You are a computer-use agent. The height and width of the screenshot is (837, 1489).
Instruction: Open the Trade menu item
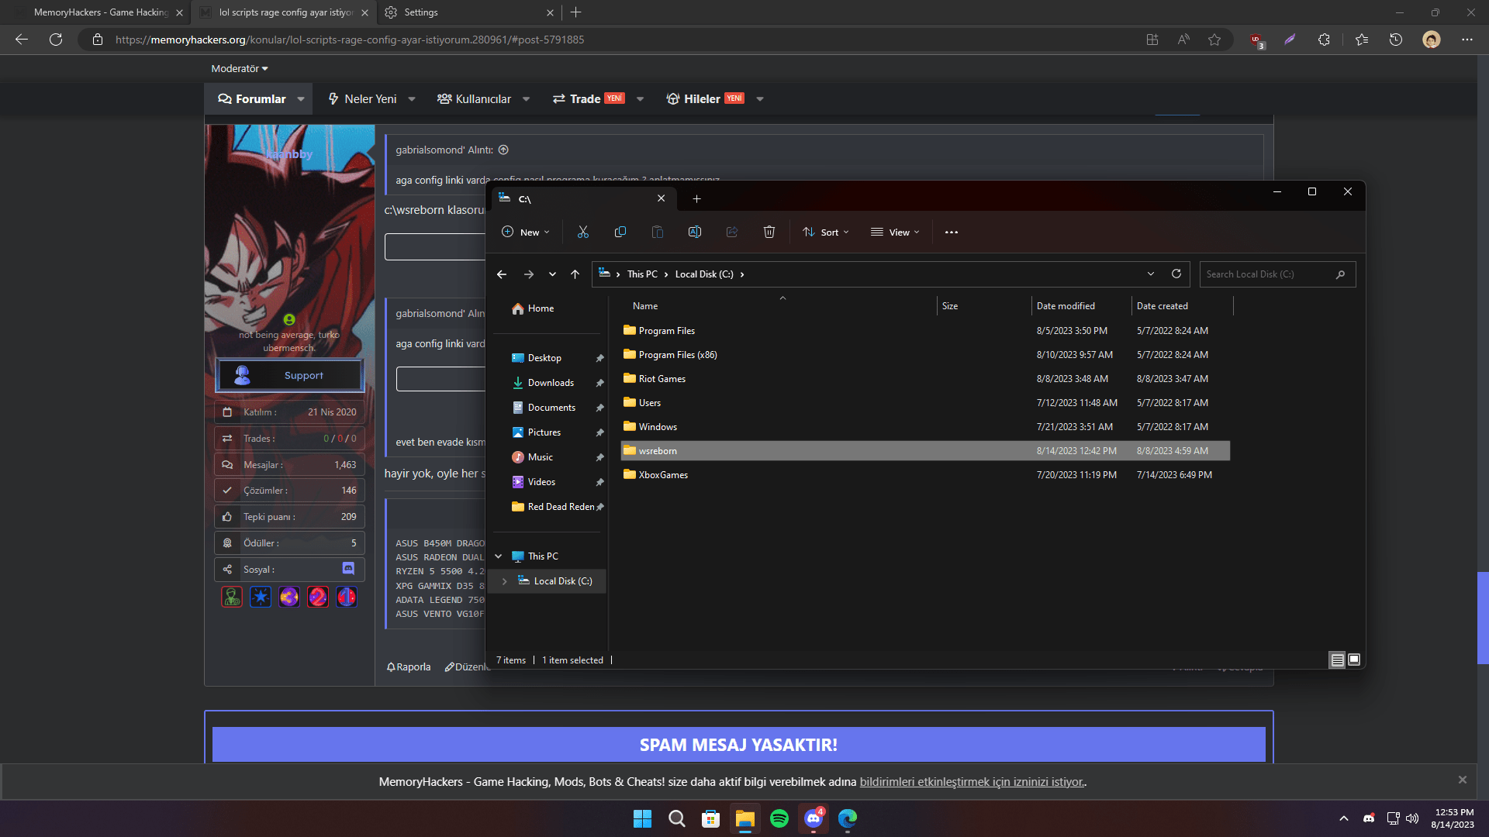(588, 99)
